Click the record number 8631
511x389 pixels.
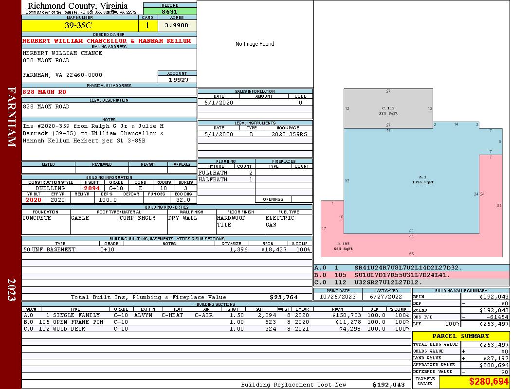tap(170, 11)
